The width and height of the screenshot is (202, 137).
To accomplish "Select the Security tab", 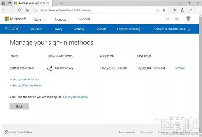I will pos(79,29).
